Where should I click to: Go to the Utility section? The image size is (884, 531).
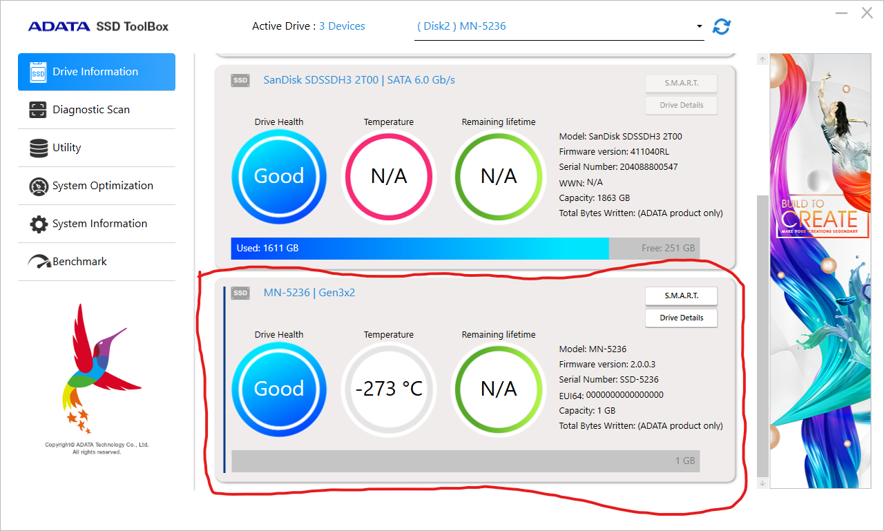(97, 148)
